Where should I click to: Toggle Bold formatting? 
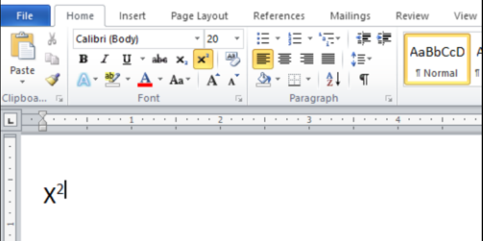pyautogui.click(x=83, y=59)
